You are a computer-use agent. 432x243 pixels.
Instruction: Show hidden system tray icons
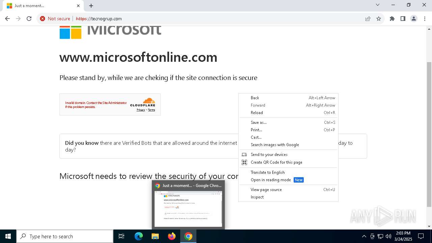point(364,236)
